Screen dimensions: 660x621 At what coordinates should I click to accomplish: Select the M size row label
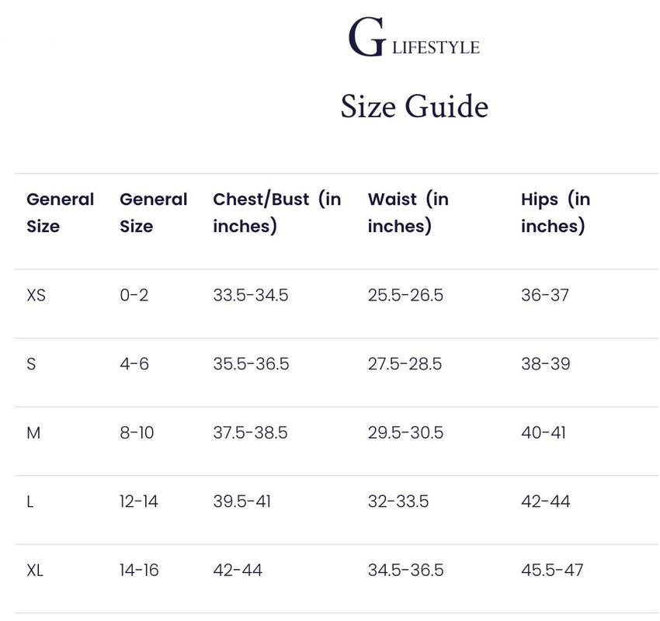click(x=33, y=432)
